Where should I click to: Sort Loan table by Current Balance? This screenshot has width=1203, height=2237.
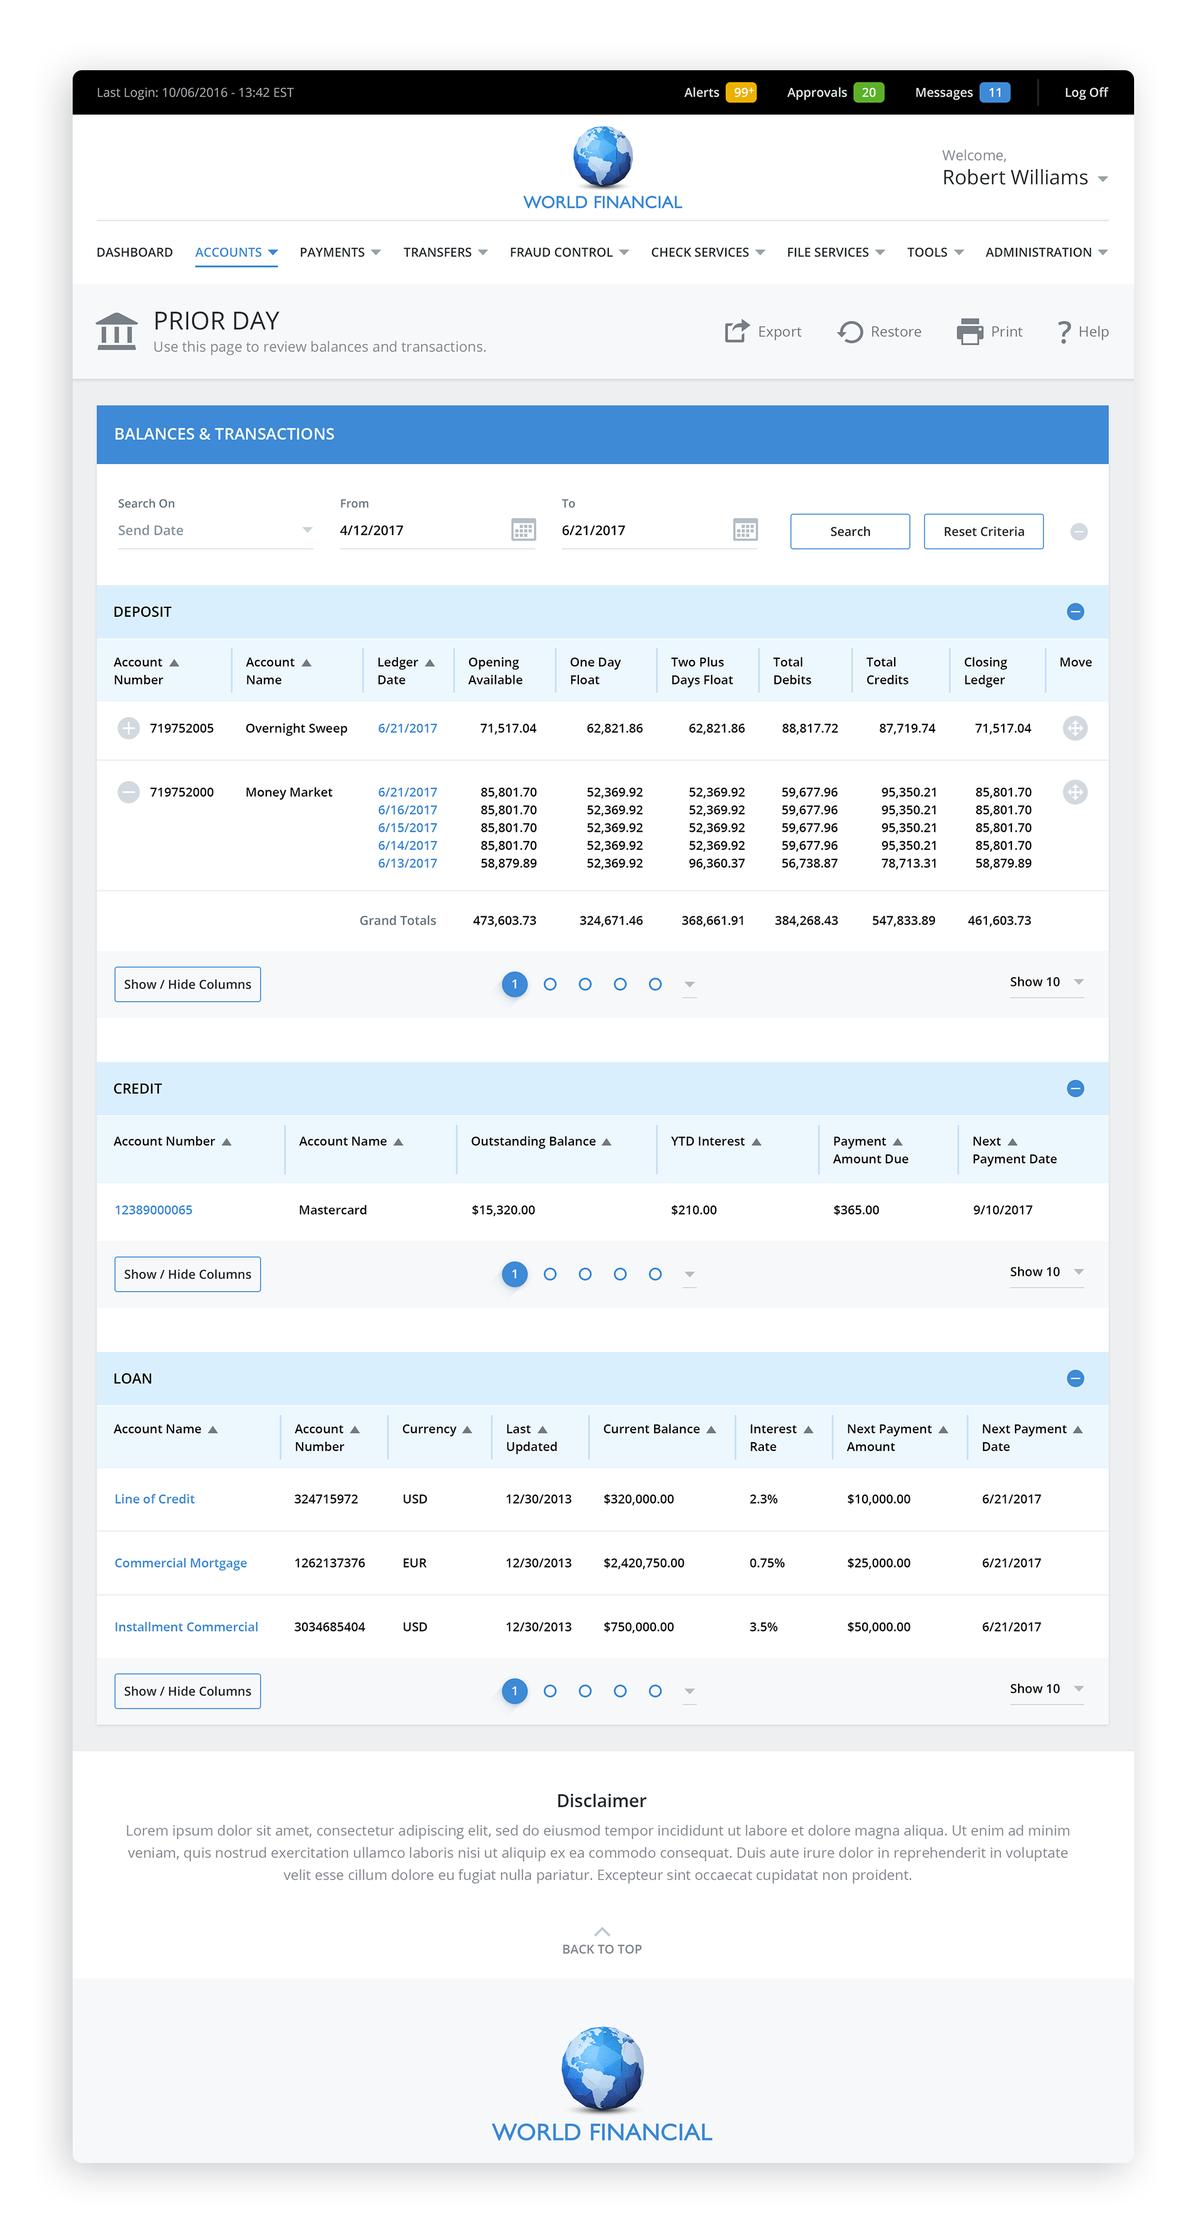click(711, 1430)
